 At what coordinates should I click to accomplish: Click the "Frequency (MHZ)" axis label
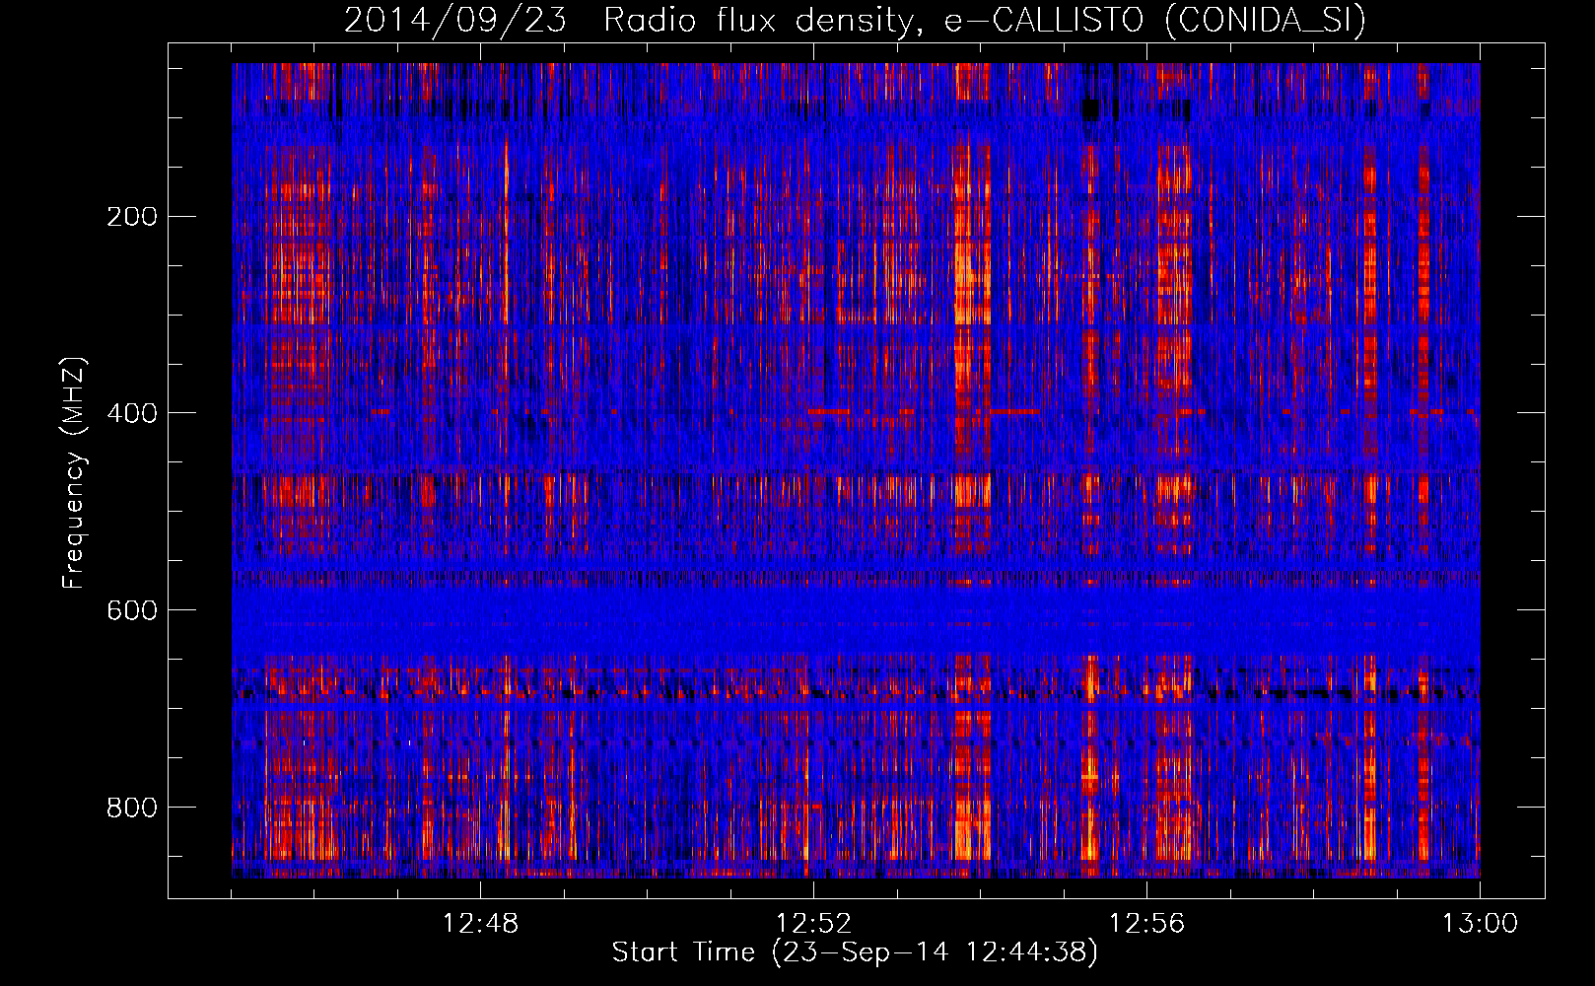click(74, 473)
